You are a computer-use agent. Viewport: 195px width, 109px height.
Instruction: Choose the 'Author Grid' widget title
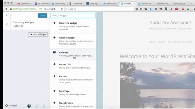click(x=65, y=64)
